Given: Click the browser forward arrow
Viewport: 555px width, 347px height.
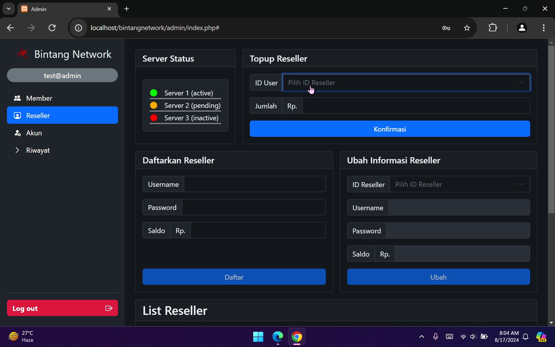Looking at the screenshot, I should pyautogui.click(x=31, y=28).
